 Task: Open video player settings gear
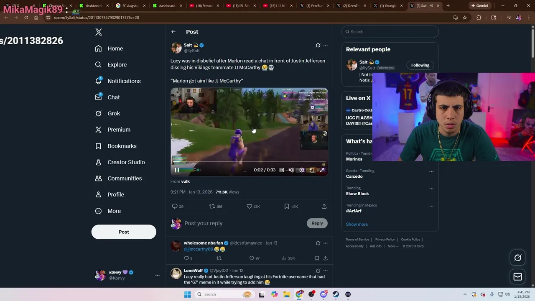[x=302, y=170]
